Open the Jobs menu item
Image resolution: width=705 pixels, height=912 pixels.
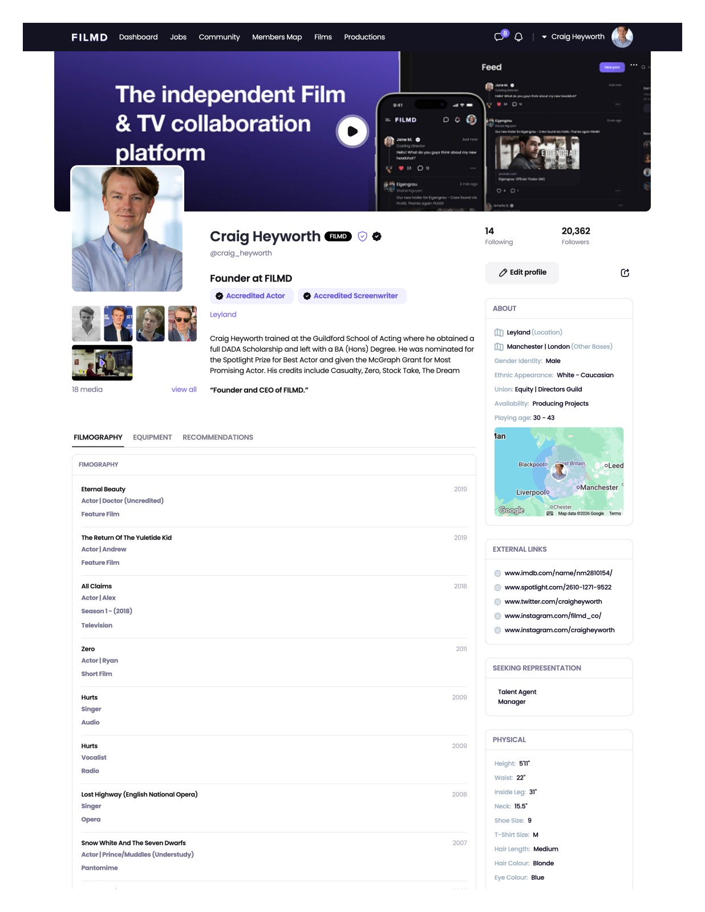pyautogui.click(x=178, y=37)
